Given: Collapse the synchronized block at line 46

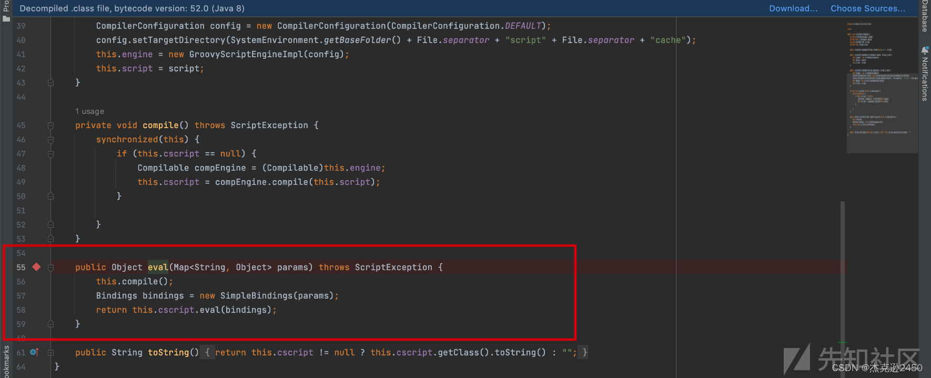Looking at the screenshot, I should pos(50,140).
